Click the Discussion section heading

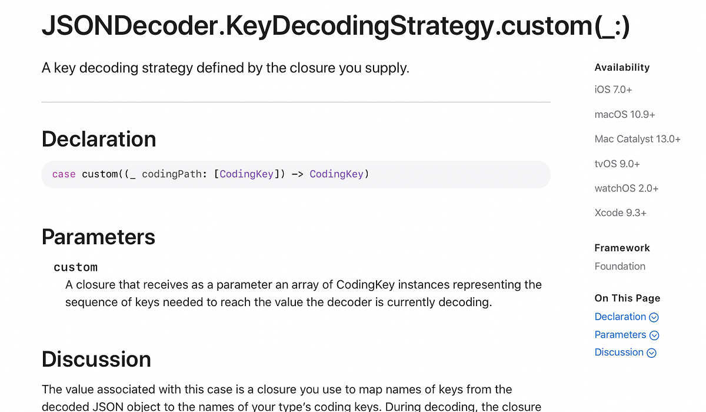96,360
